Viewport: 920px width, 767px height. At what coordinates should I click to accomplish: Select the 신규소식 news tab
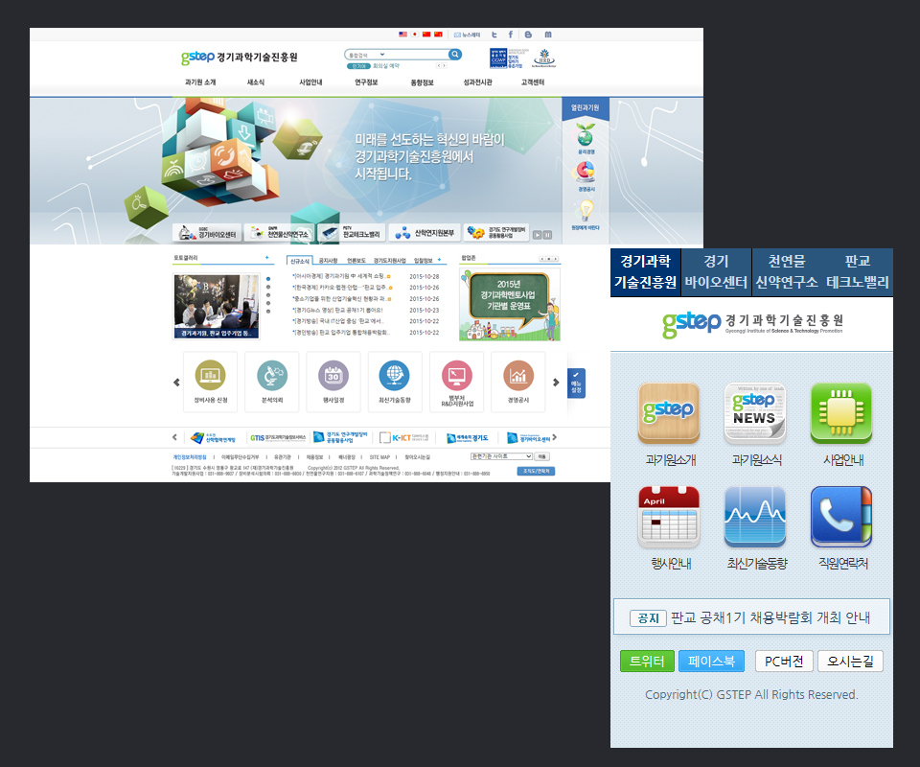tap(300, 261)
